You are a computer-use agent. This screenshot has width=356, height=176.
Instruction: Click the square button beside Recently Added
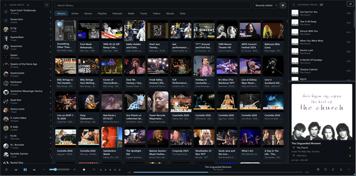283,5
